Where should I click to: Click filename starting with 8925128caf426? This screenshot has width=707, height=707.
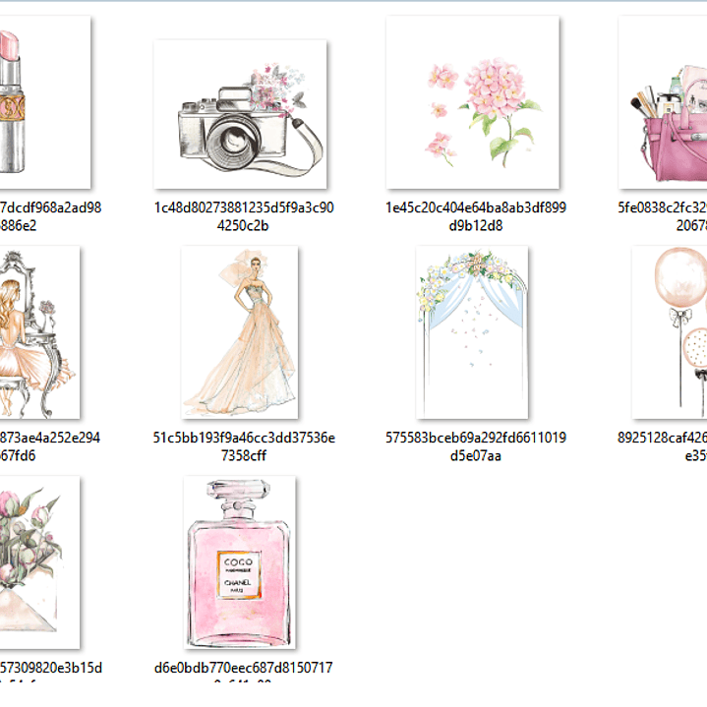[663, 446]
